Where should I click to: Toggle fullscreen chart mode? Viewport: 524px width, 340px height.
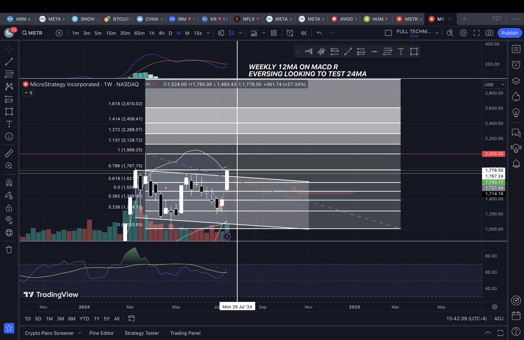tap(476, 33)
